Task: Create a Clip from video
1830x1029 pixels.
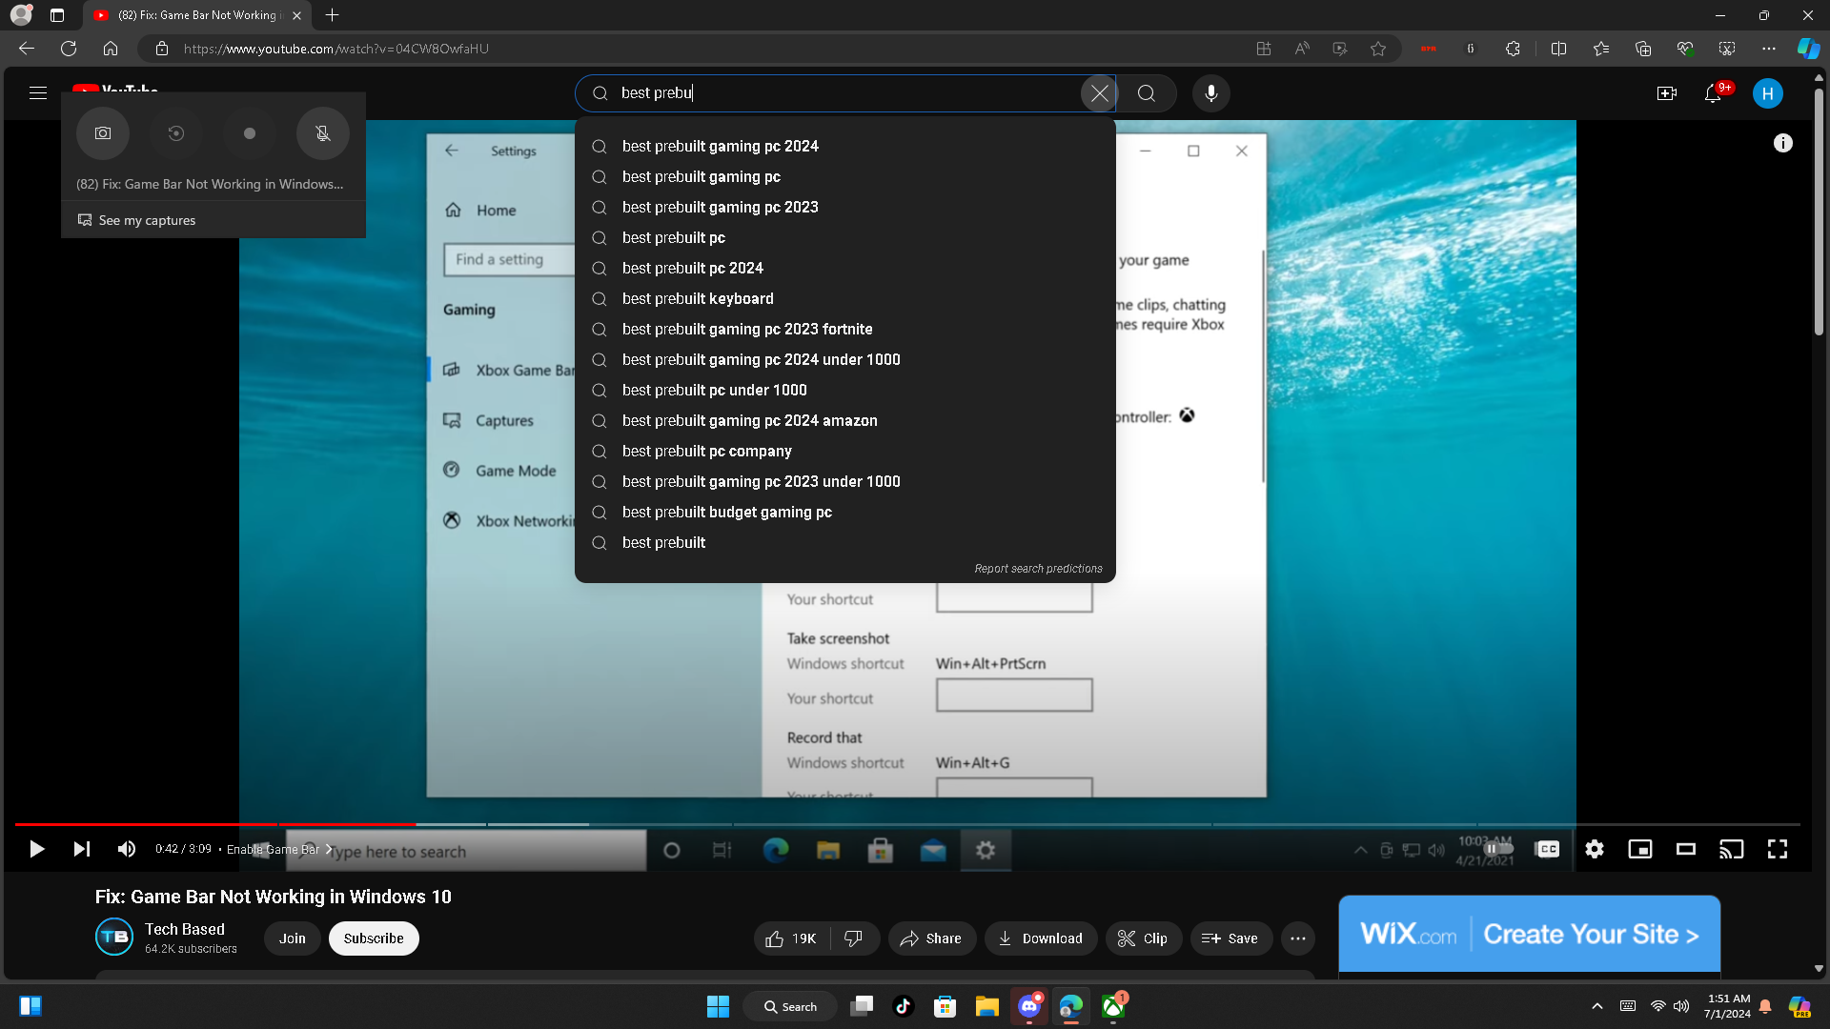Action: coord(1143,938)
